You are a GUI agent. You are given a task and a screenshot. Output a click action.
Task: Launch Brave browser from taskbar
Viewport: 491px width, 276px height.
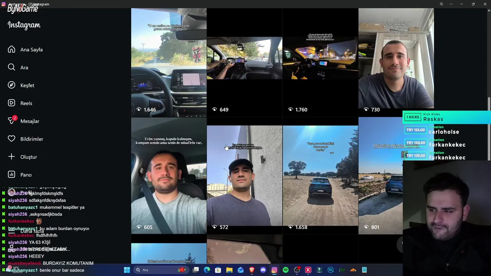pyautogui.click(x=252, y=270)
